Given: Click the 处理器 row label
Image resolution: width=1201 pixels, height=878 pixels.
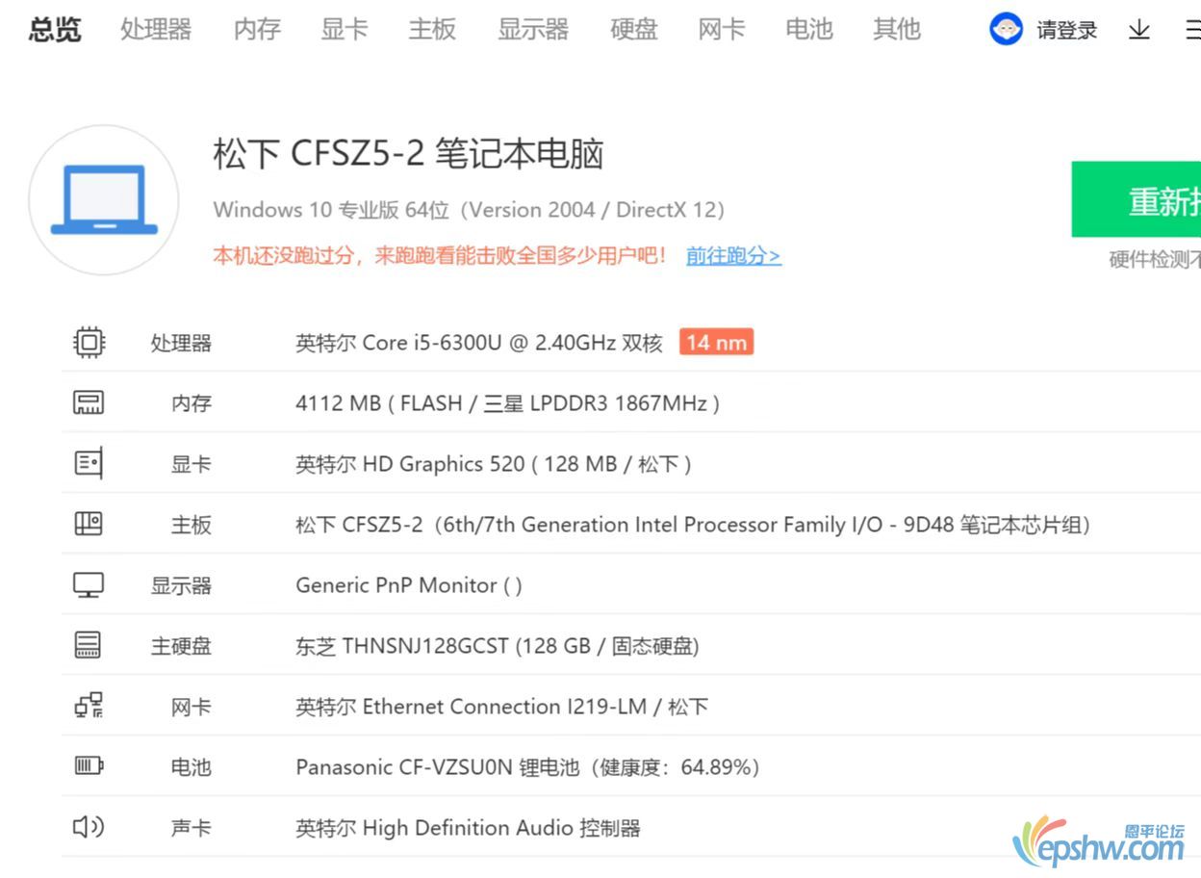Looking at the screenshot, I should click(181, 343).
